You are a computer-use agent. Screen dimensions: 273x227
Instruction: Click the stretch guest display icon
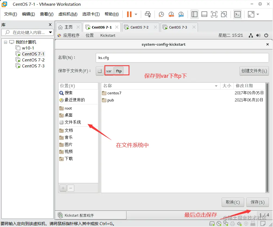[x=251, y=14]
